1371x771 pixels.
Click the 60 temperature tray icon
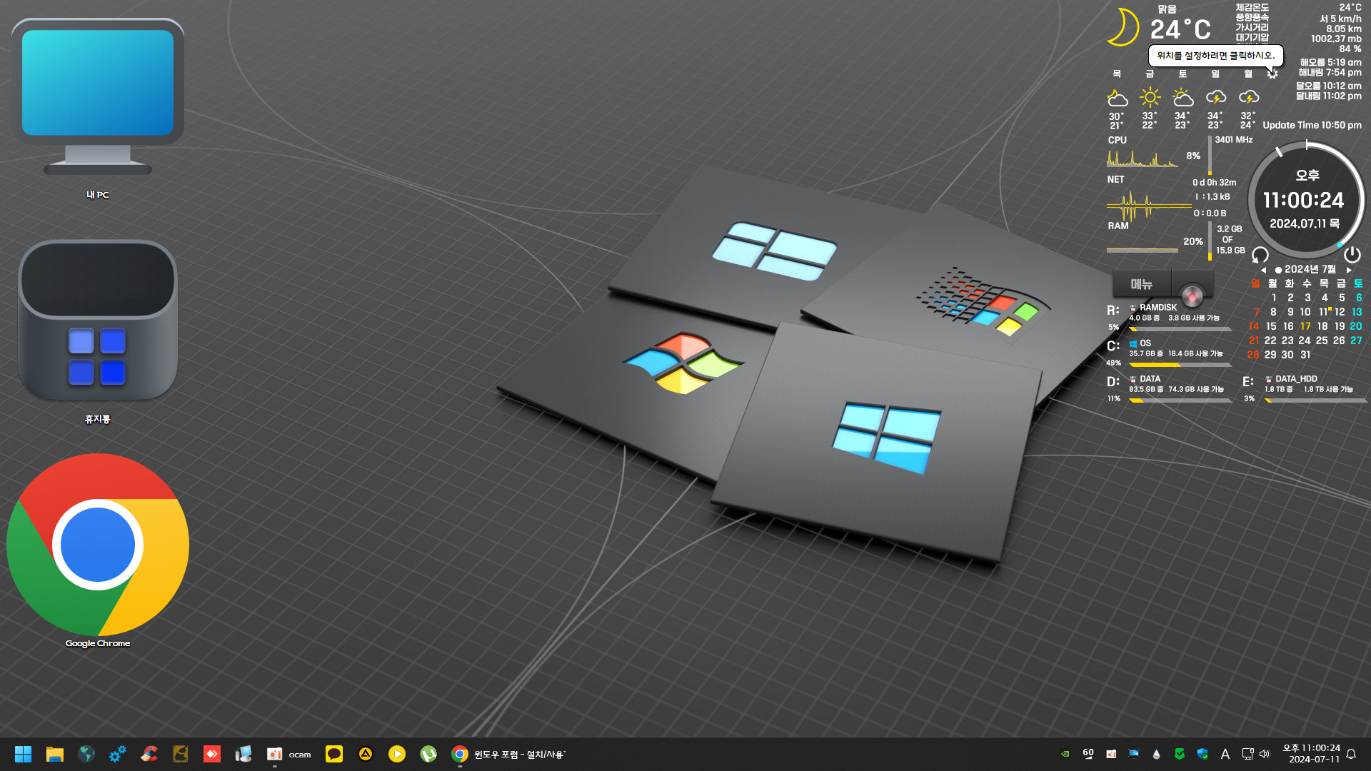click(1088, 754)
